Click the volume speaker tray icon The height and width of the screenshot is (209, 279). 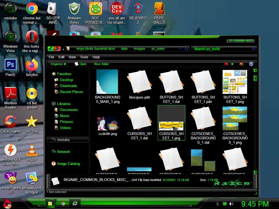tap(231, 204)
